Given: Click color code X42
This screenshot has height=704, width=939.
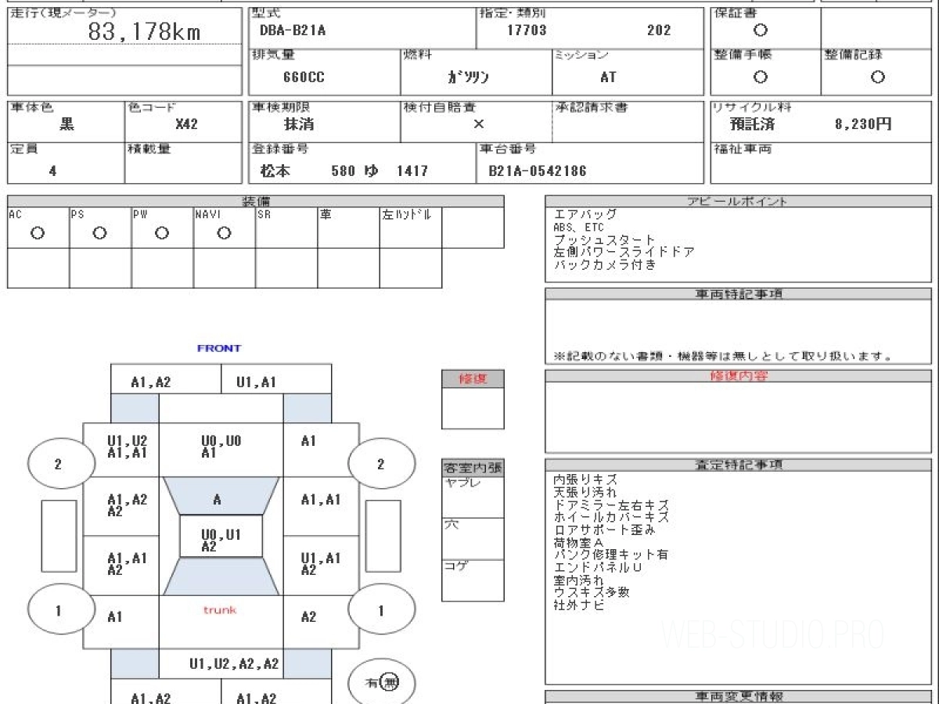Looking at the screenshot, I should pyautogui.click(x=186, y=124).
